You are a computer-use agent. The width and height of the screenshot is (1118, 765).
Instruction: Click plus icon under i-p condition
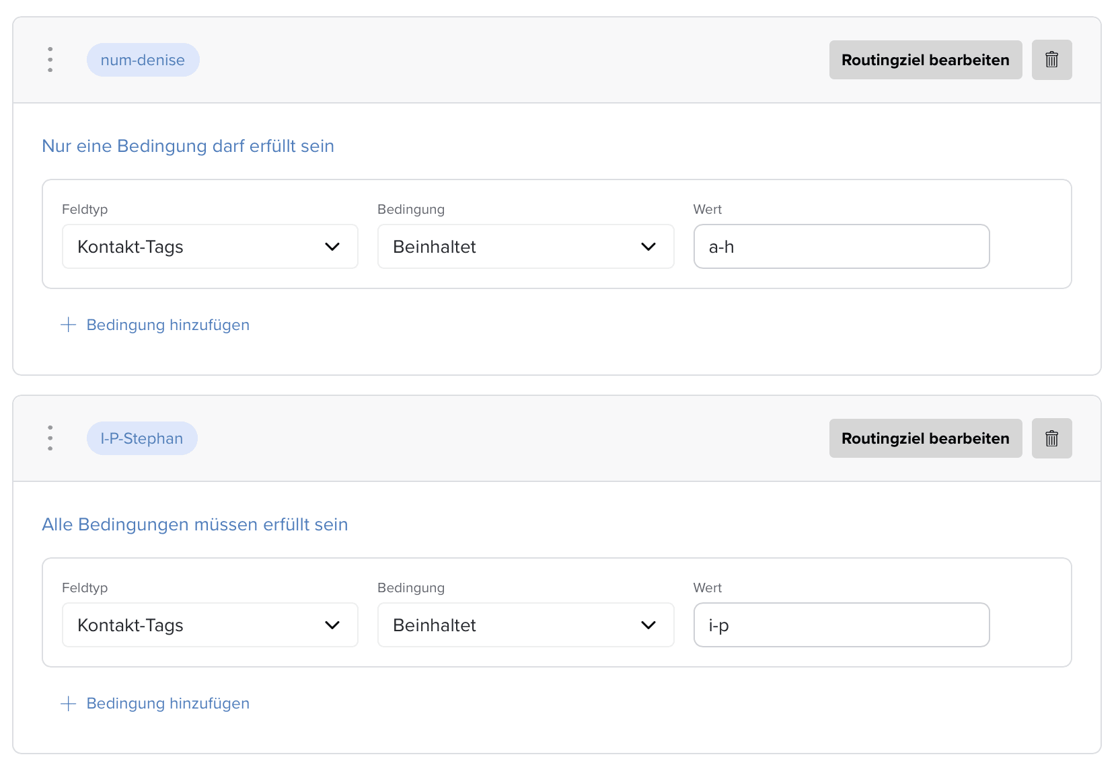[x=68, y=703]
